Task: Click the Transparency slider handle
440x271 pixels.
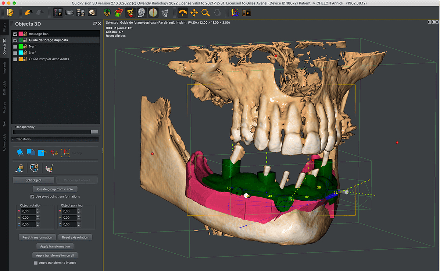Action: click(94, 132)
